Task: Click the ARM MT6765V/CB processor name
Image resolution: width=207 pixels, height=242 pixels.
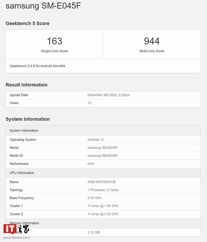Action: [103, 182]
